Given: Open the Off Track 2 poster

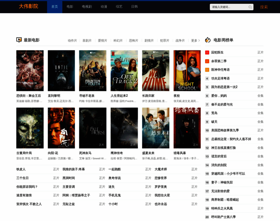Looking at the screenshot, I should pos(124,71).
